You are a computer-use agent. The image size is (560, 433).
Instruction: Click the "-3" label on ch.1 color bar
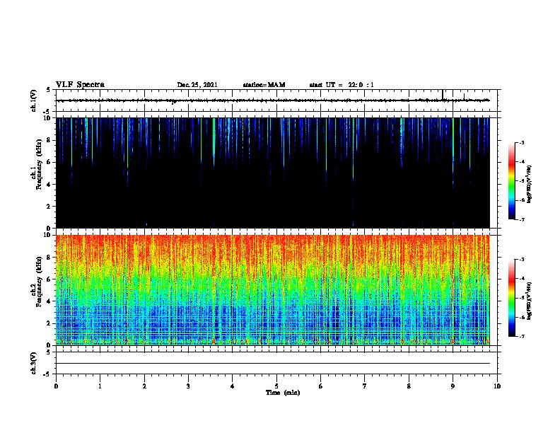pyautogui.click(x=521, y=143)
